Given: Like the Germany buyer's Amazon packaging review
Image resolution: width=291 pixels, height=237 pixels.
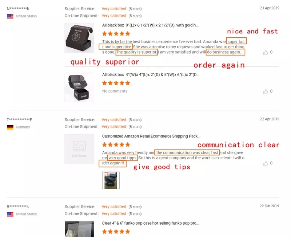Looking at the screenshot, I should click(266, 163).
